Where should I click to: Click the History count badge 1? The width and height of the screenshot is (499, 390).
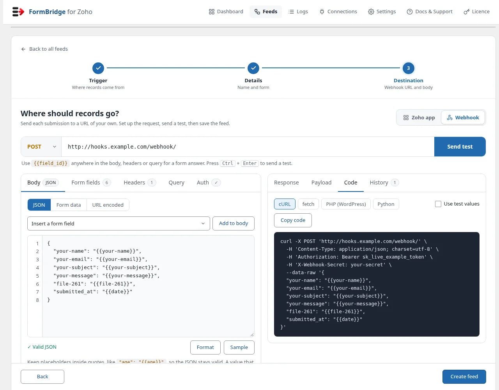click(395, 183)
